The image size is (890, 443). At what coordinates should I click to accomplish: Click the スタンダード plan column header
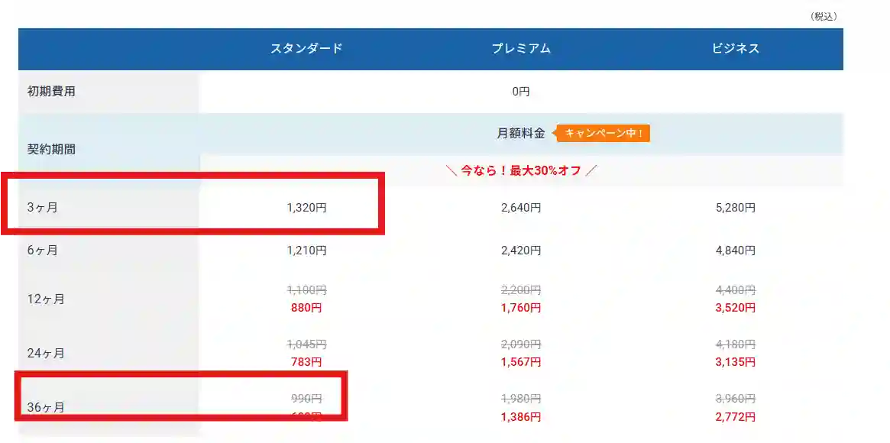(306, 49)
